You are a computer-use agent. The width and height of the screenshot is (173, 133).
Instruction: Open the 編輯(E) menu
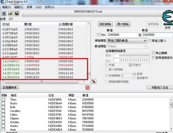[19, 7]
